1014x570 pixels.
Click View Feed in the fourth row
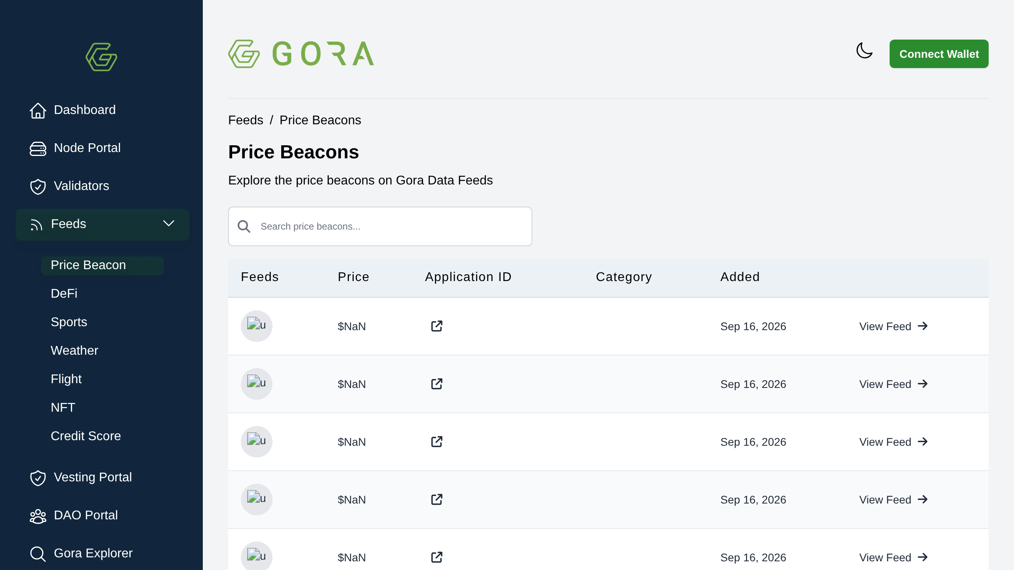[x=894, y=500]
